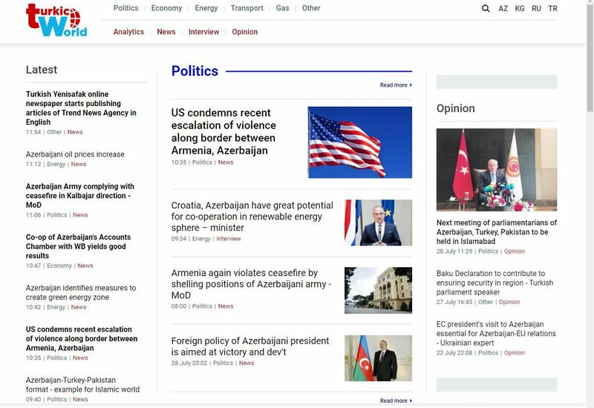
Task: Open Azerbaijan Army complying with ceasefire article
Action: tap(80, 196)
